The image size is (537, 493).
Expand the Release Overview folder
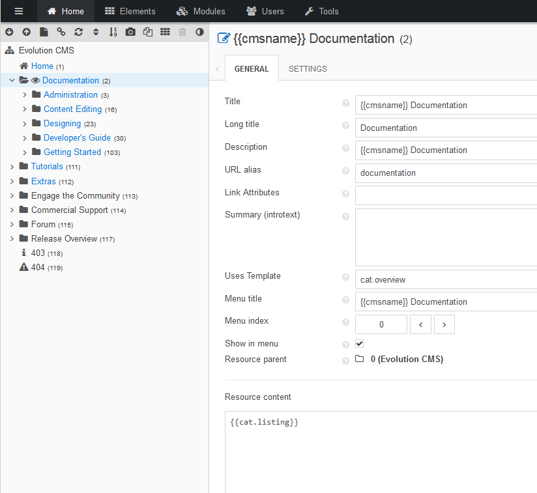[12, 238]
